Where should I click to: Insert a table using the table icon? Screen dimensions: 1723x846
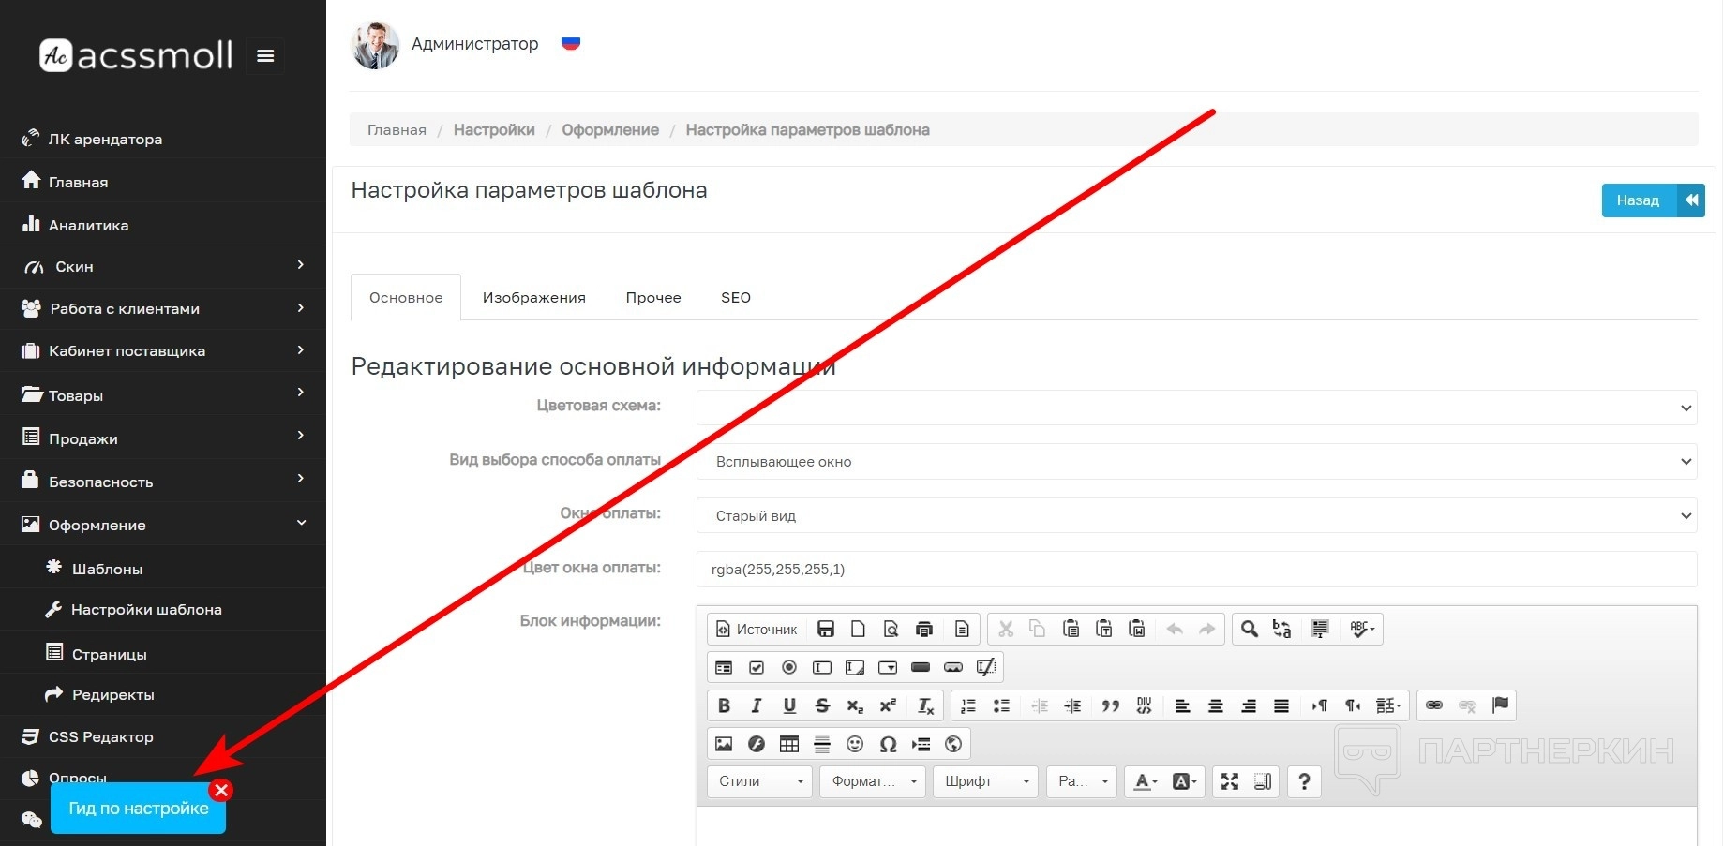coord(789,744)
